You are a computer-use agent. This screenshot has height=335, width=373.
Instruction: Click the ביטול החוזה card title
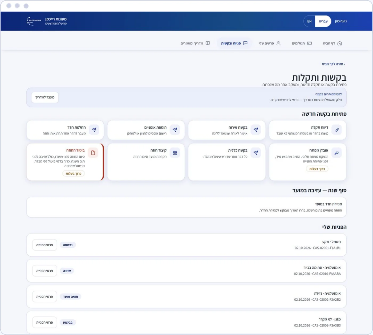click(75, 150)
